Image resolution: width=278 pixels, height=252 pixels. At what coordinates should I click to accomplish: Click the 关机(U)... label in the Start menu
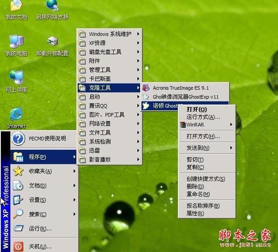pyautogui.click(x=40, y=247)
